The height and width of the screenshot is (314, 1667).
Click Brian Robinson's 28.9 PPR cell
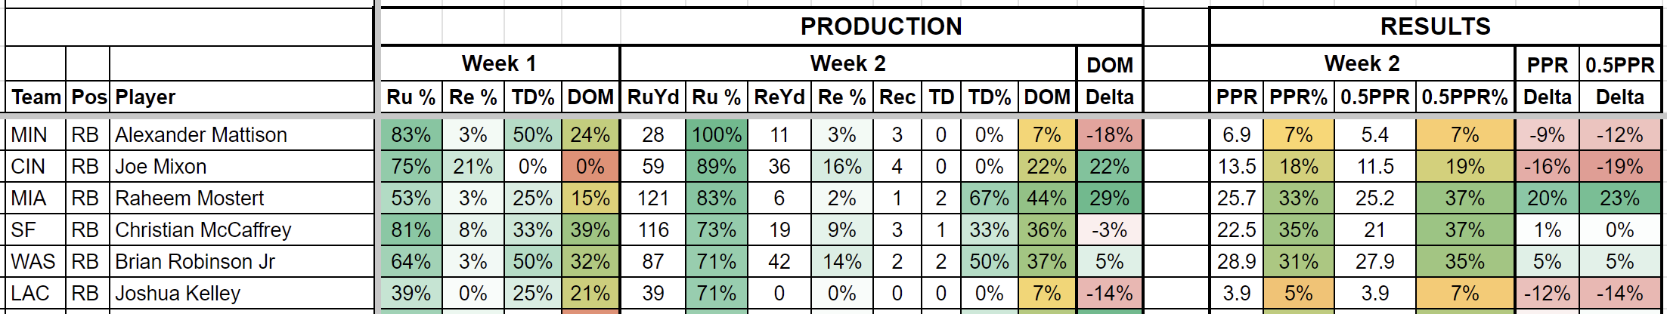pyautogui.click(x=1236, y=262)
